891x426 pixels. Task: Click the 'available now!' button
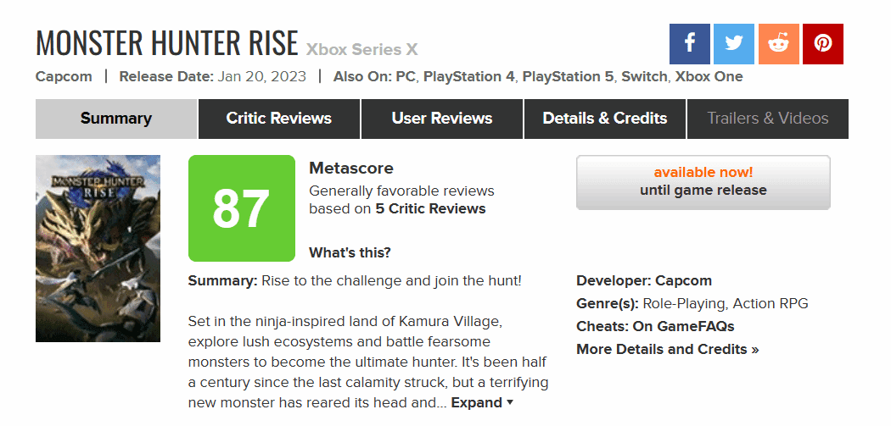703,182
